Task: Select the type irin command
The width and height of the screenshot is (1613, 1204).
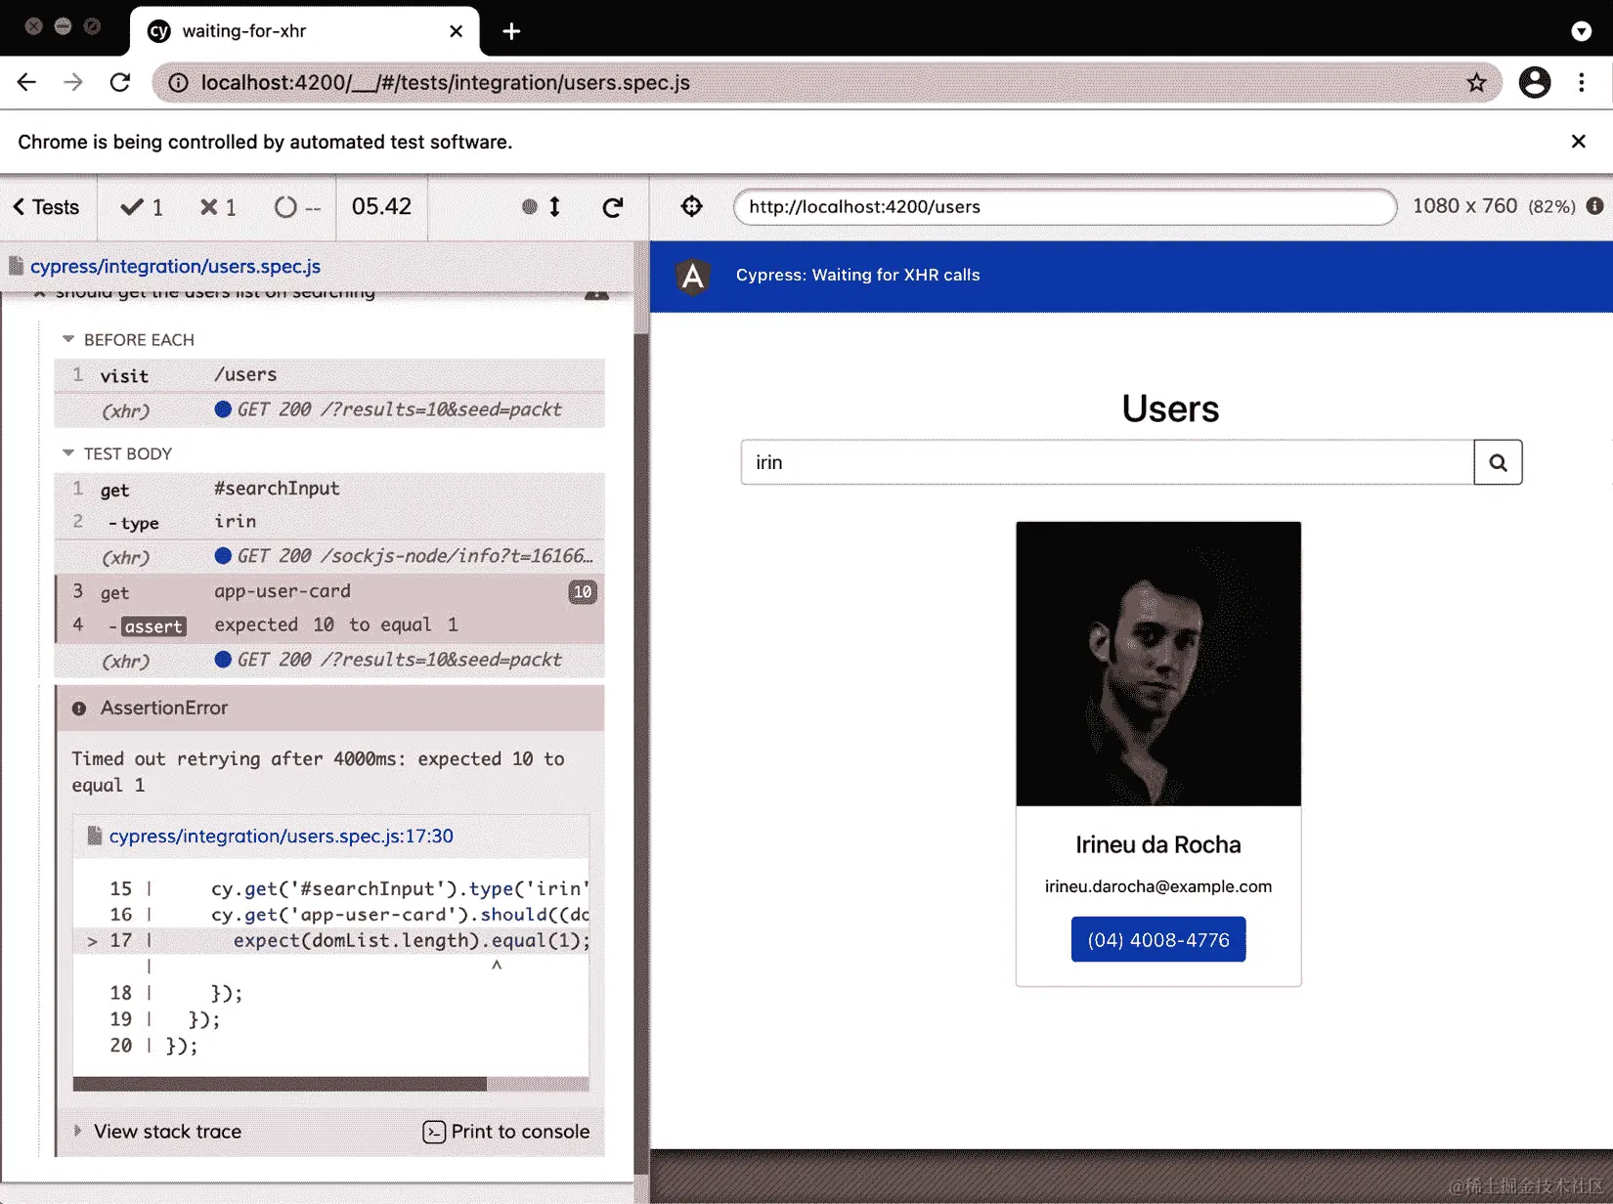Action: 329,523
